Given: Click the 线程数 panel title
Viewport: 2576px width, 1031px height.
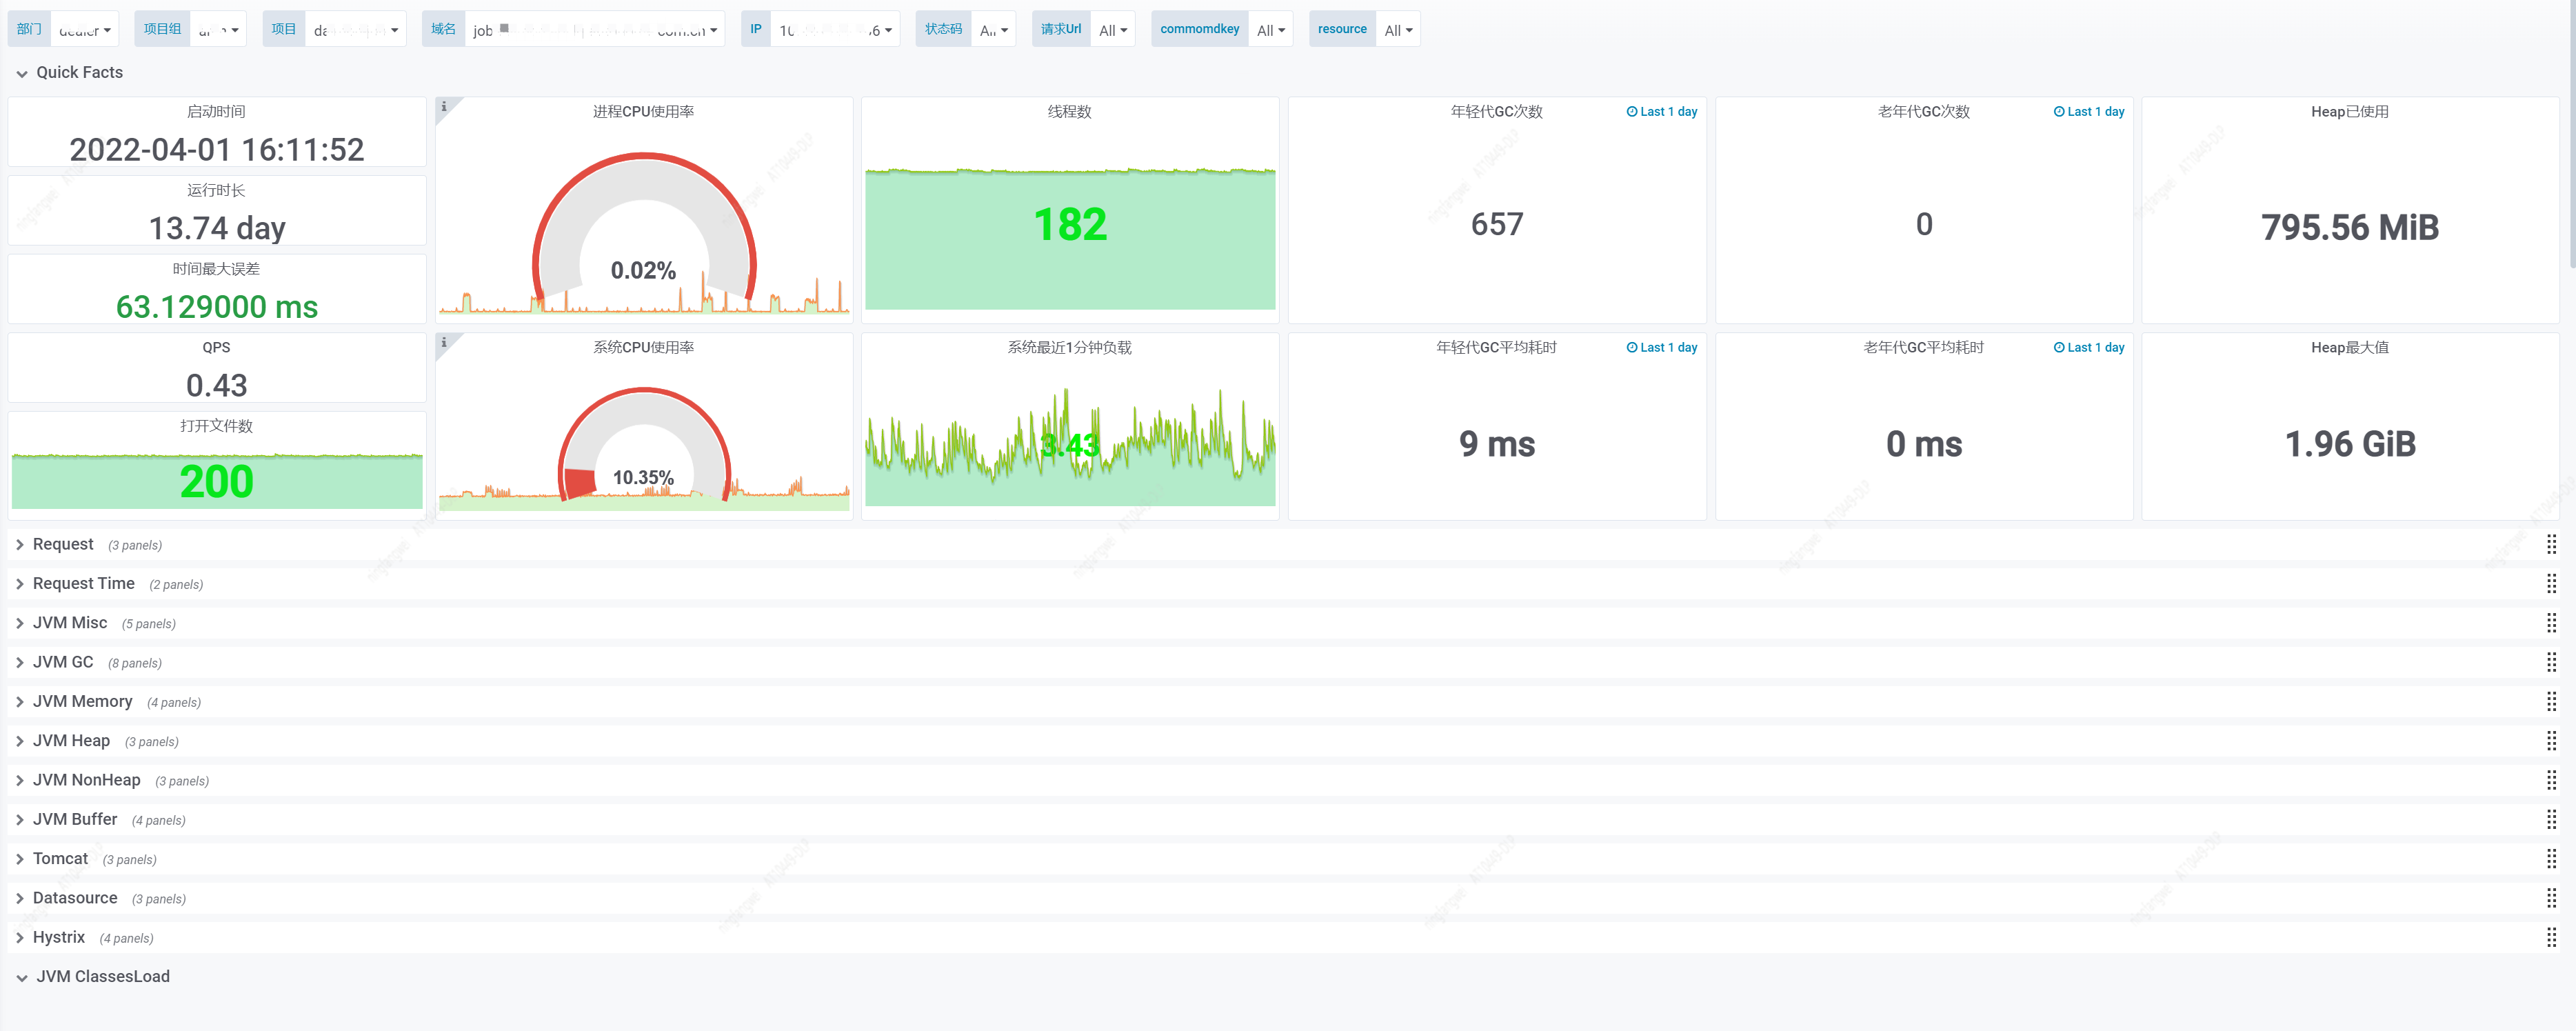Looking at the screenshot, I should tap(1069, 112).
